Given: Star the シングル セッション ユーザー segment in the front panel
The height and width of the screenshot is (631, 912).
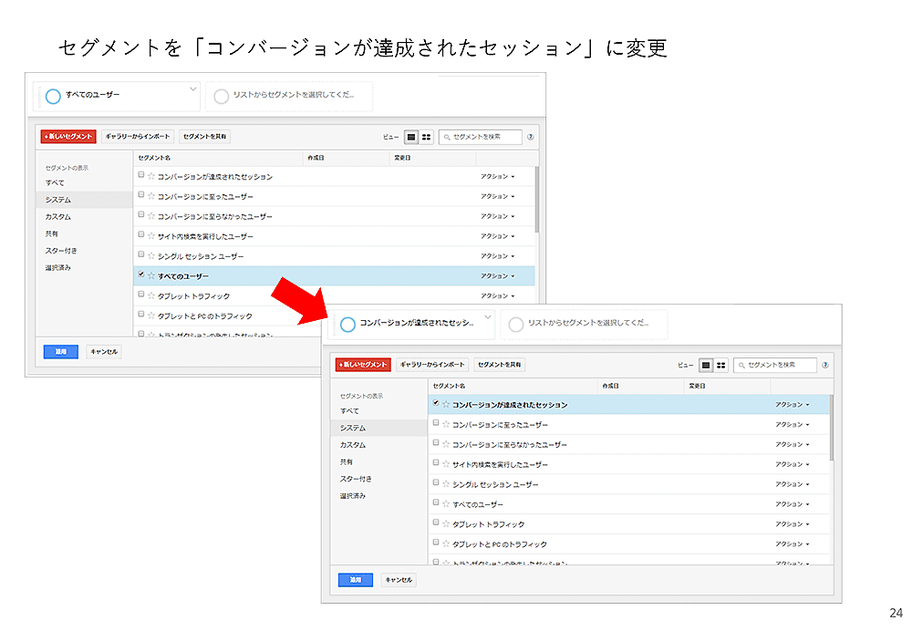Looking at the screenshot, I should coord(446,484).
